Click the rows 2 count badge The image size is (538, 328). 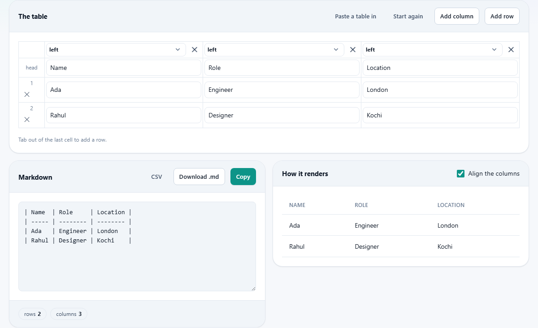click(x=32, y=314)
